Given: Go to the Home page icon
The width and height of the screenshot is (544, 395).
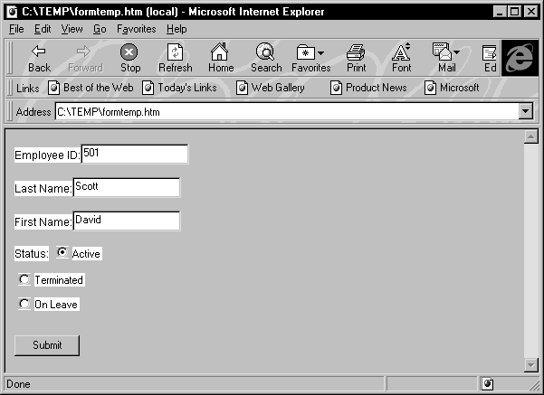Looking at the screenshot, I should coord(220,52).
